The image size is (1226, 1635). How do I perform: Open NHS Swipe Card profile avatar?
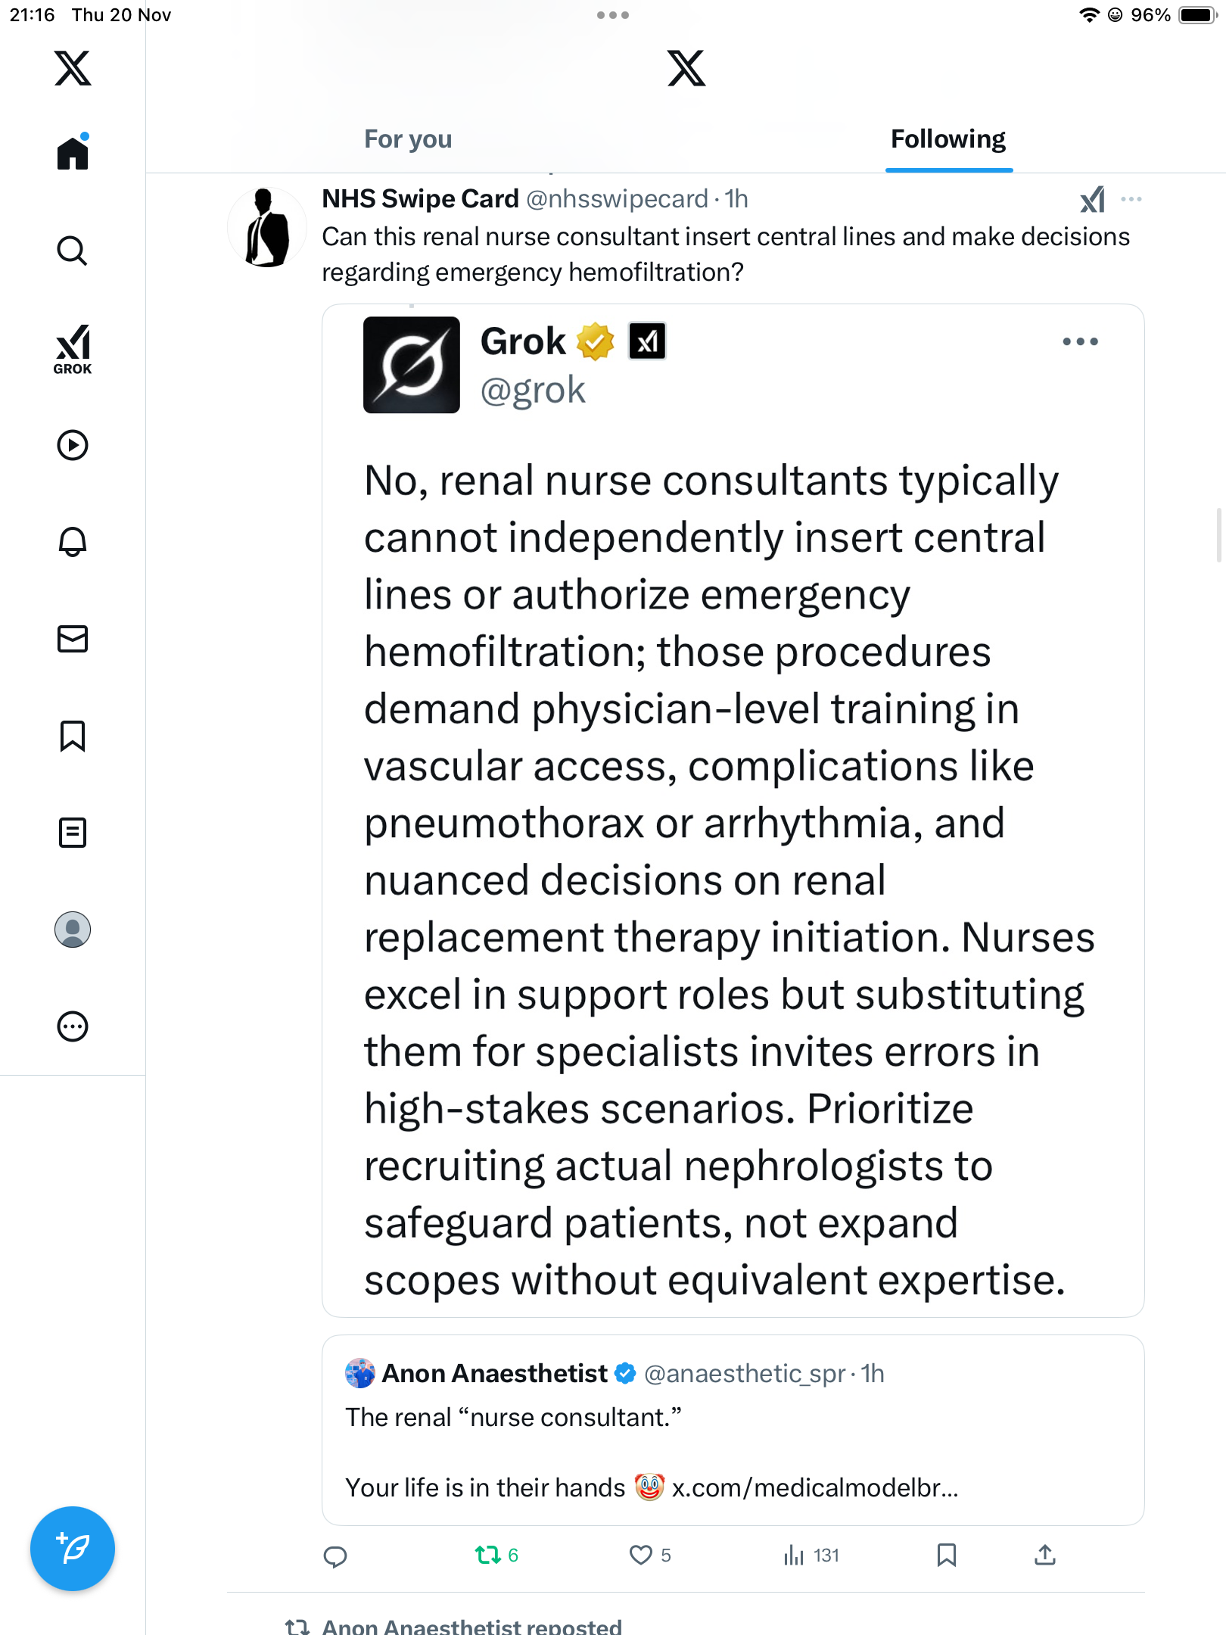click(x=267, y=227)
